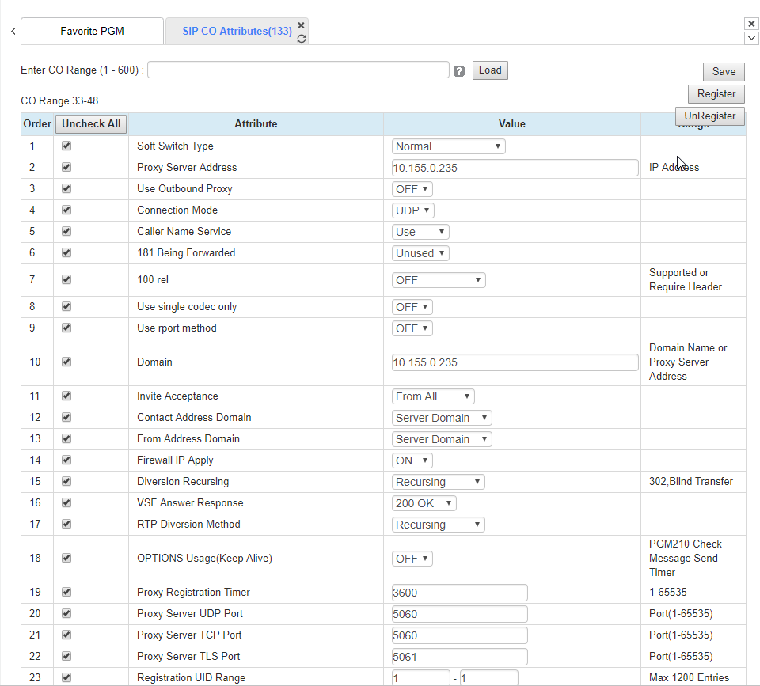The width and height of the screenshot is (760, 686).
Task: Open the tab list chevron at top right
Action: click(751, 38)
